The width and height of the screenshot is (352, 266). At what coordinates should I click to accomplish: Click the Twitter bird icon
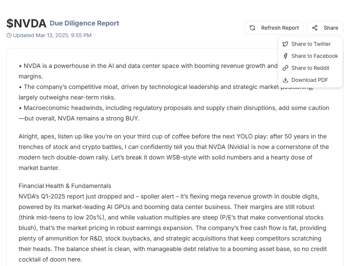(285, 44)
